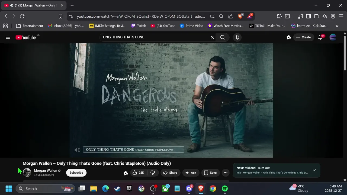Open the YouTube guide hamburger menu
This screenshot has width=347, height=195.
[x=8, y=37]
